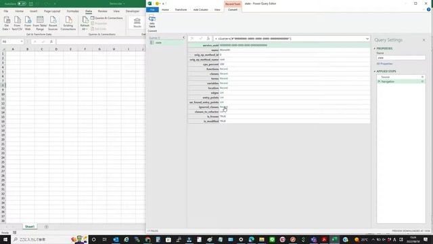Click Get Data icon in Excel ribbon
Image resolution: width=433 pixels, height=244 pixels.
coord(7,20)
